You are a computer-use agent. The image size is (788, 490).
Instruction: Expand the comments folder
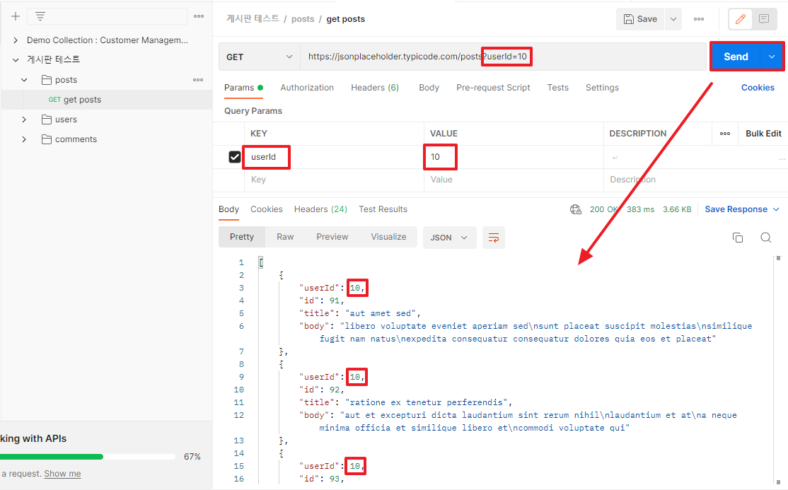24,139
